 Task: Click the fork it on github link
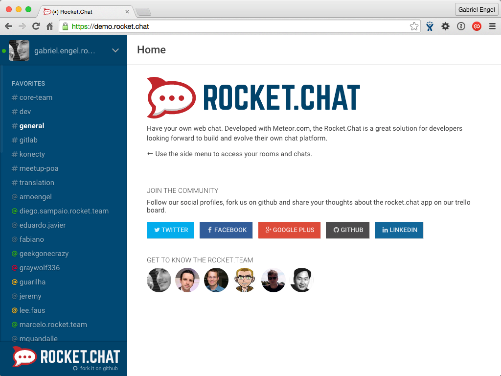(x=95, y=368)
